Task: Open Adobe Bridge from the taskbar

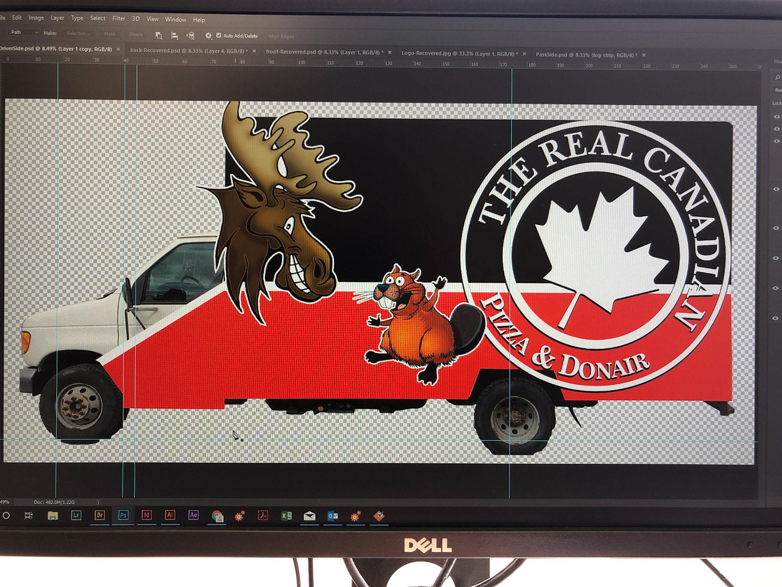Action: tap(99, 515)
